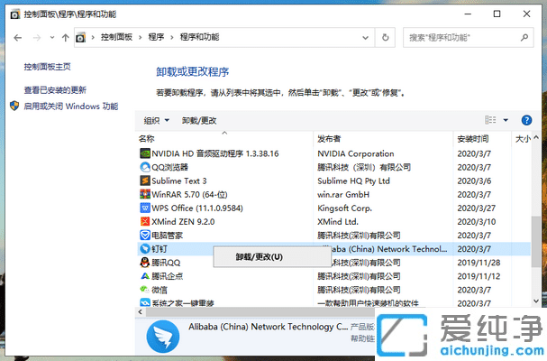This screenshot has width=547, height=361.
Task: Click the 电脑管家 shield icon
Action: [145, 235]
